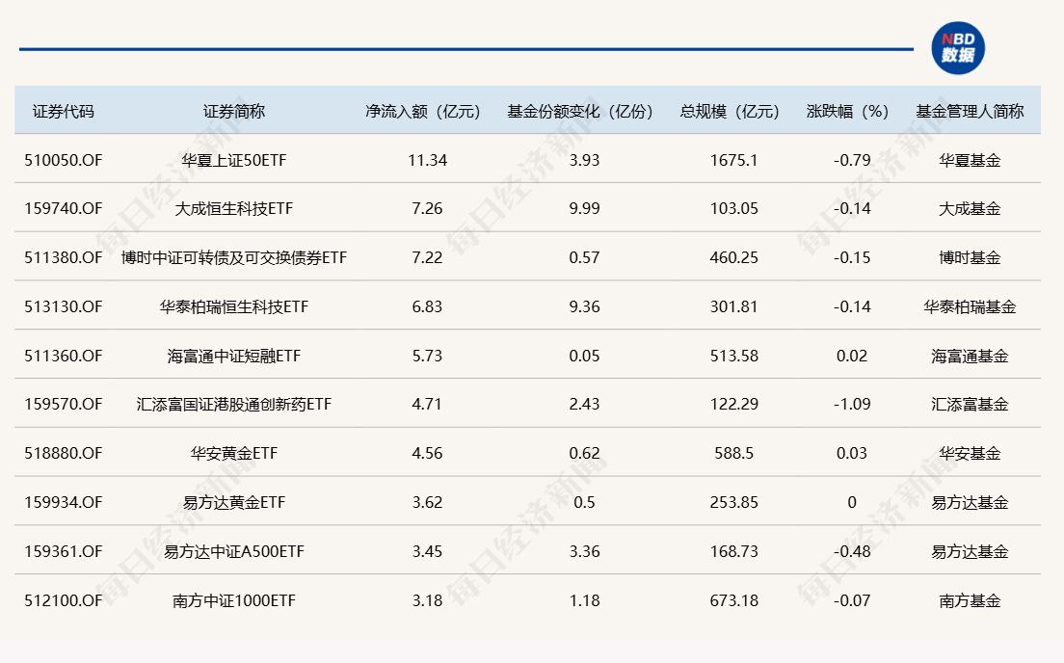Select the name 华泰柏瑞恒生科技ETF

pyautogui.click(x=234, y=306)
